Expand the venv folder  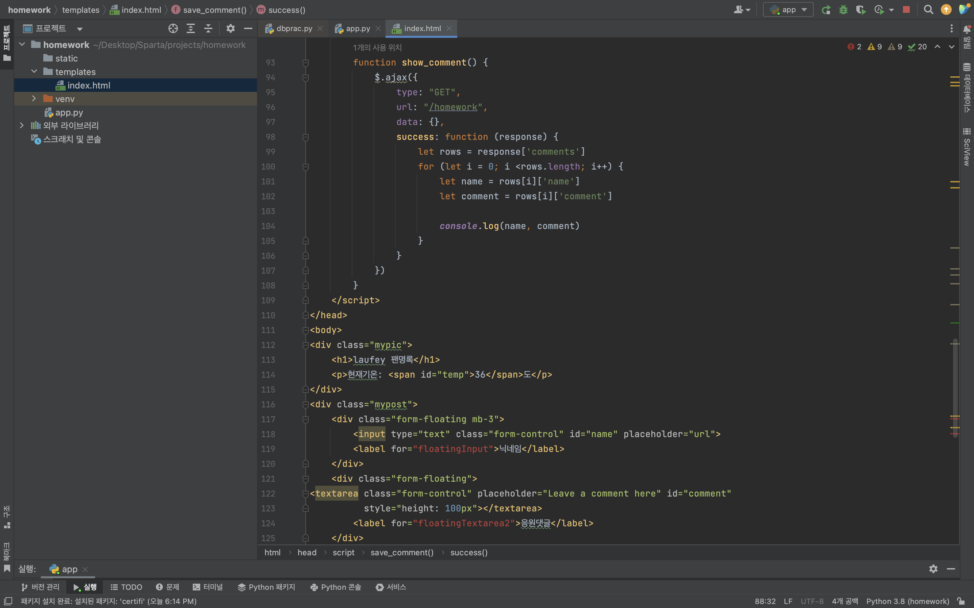click(34, 98)
